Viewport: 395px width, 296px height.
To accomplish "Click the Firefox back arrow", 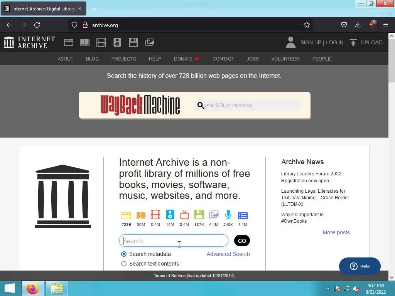I will [9, 25].
